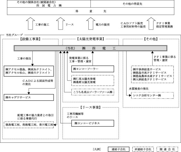Select the 【太陽光発電事業】 section heading
The image size is (181, 152).
click(x=91, y=39)
